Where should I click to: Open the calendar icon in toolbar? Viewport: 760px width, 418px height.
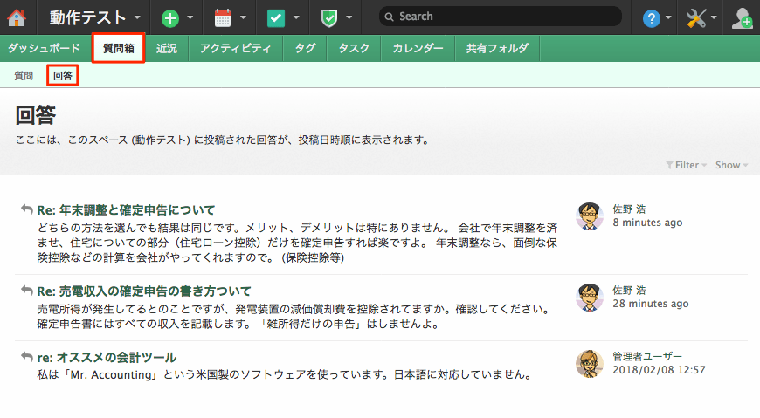[223, 17]
